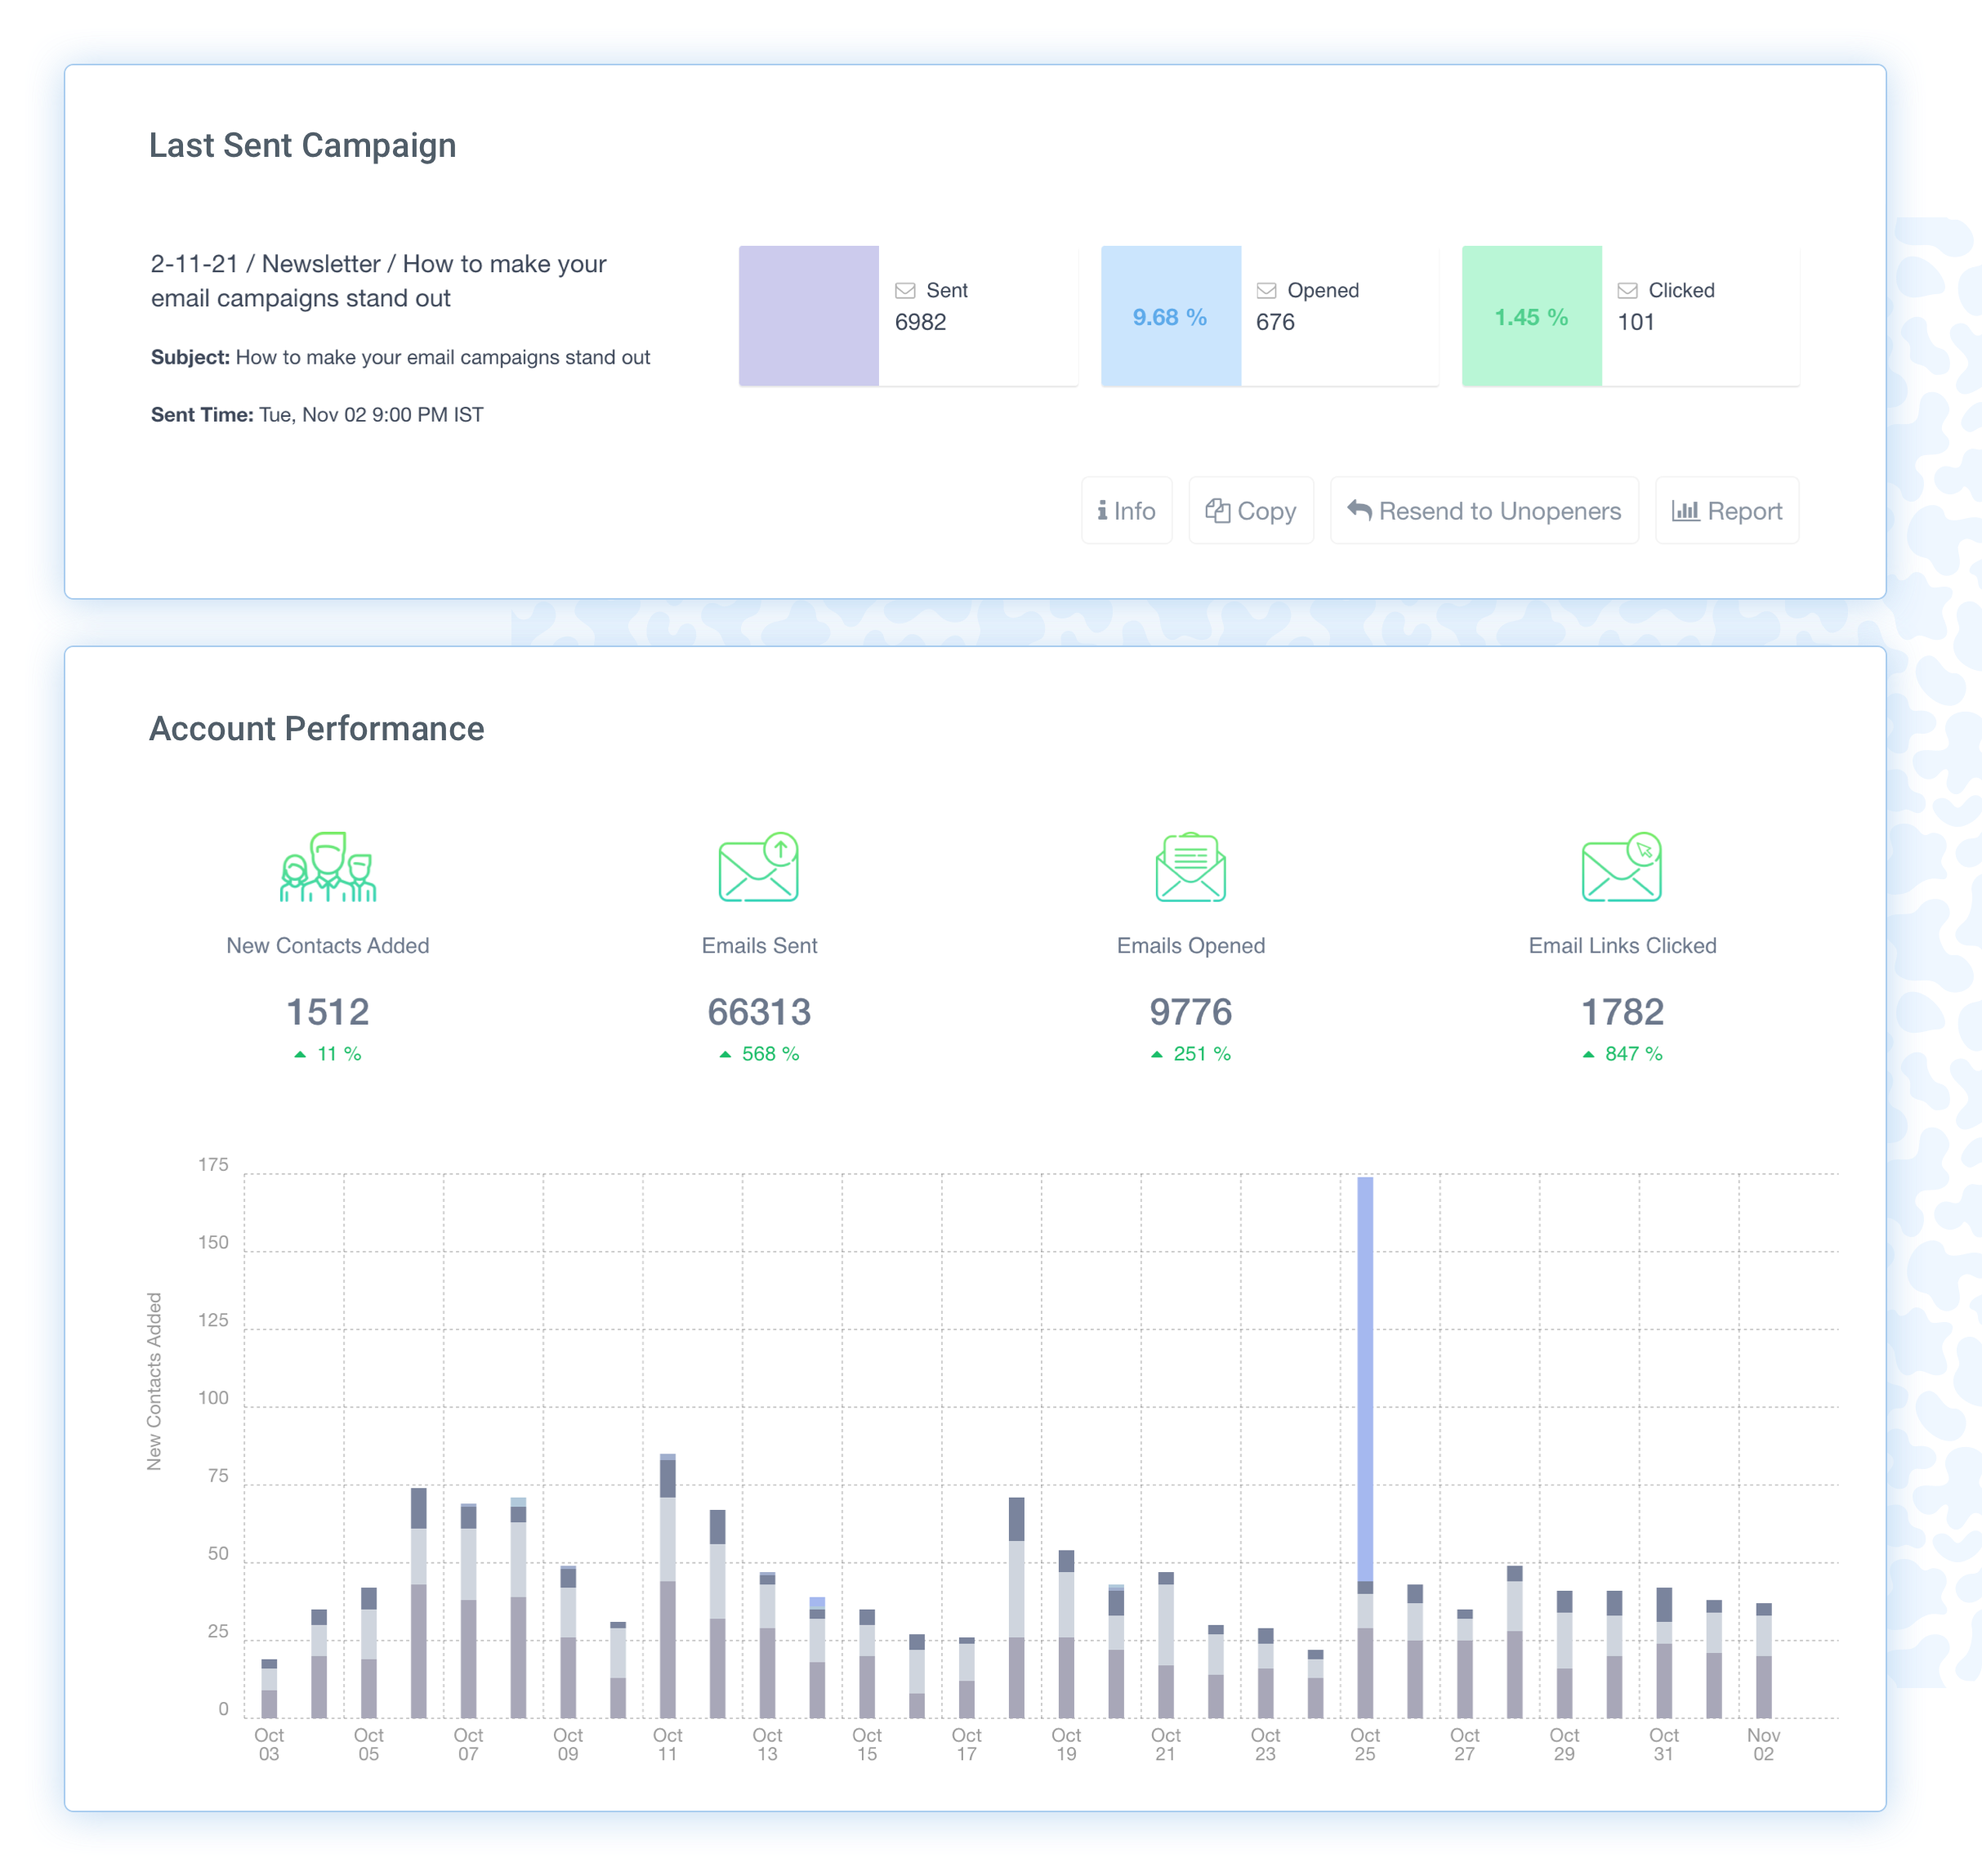Click the Oct 07 axis label
This screenshot has width=1982, height=1876.
[468, 1745]
